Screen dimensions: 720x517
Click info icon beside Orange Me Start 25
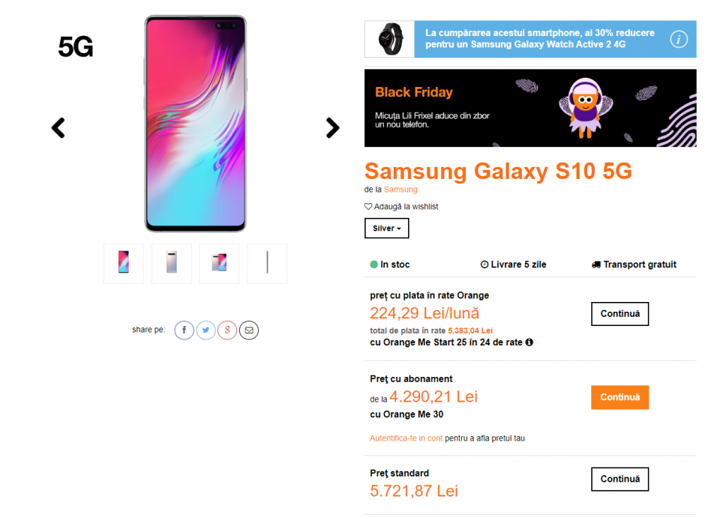coord(529,342)
